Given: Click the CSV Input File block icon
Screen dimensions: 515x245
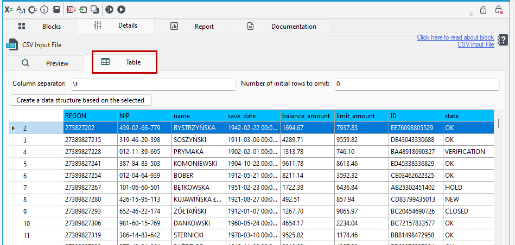Looking at the screenshot, I should [x=12, y=45].
